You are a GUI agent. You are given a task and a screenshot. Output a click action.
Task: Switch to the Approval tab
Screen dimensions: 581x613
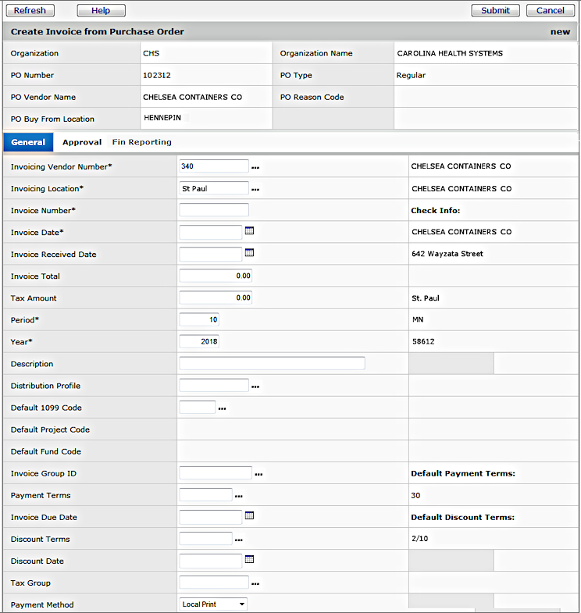coord(82,142)
